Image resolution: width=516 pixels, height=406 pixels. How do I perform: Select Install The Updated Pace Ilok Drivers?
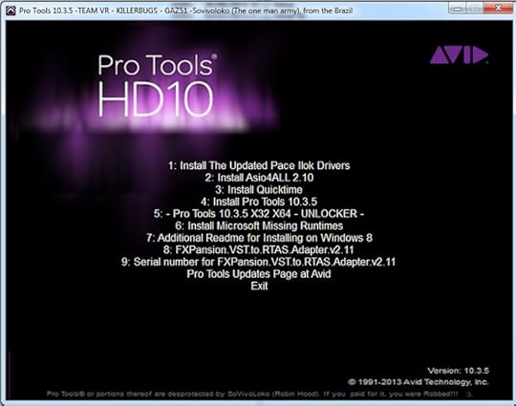point(259,165)
